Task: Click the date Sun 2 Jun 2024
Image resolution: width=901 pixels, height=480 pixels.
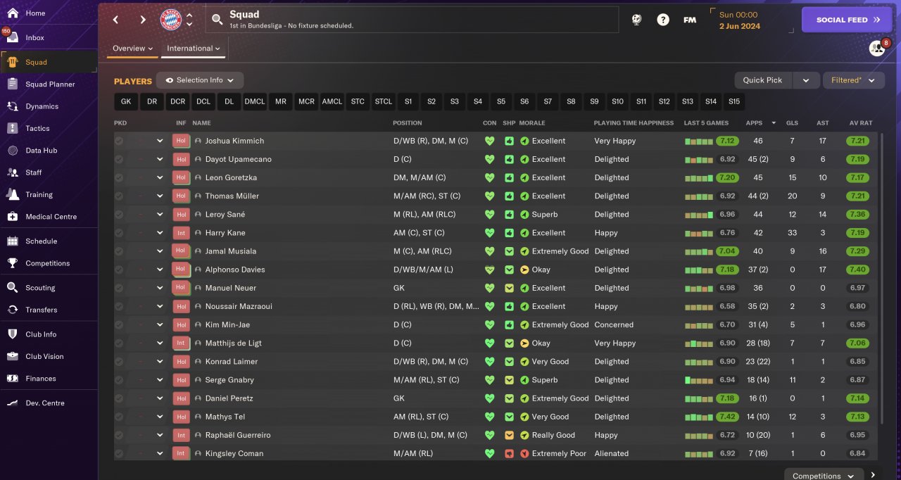Action: [x=741, y=20]
